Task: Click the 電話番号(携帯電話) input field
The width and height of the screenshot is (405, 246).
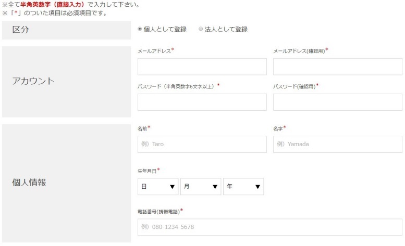Action: click(270, 227)
